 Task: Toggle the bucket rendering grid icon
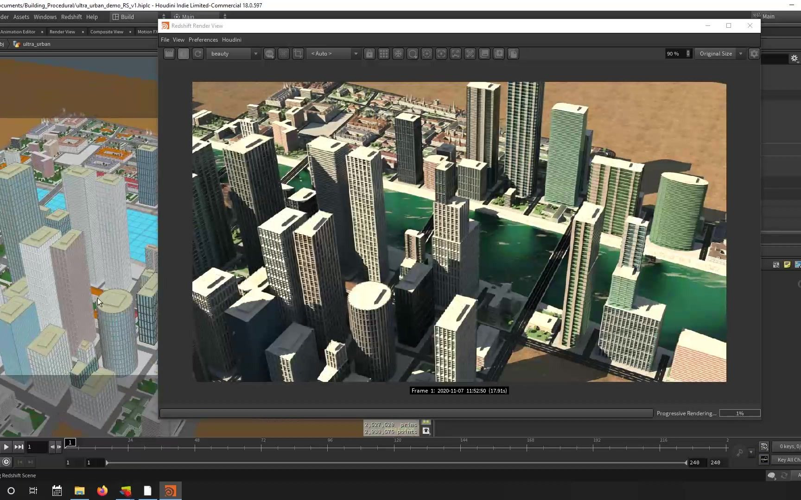click(284, 54)
